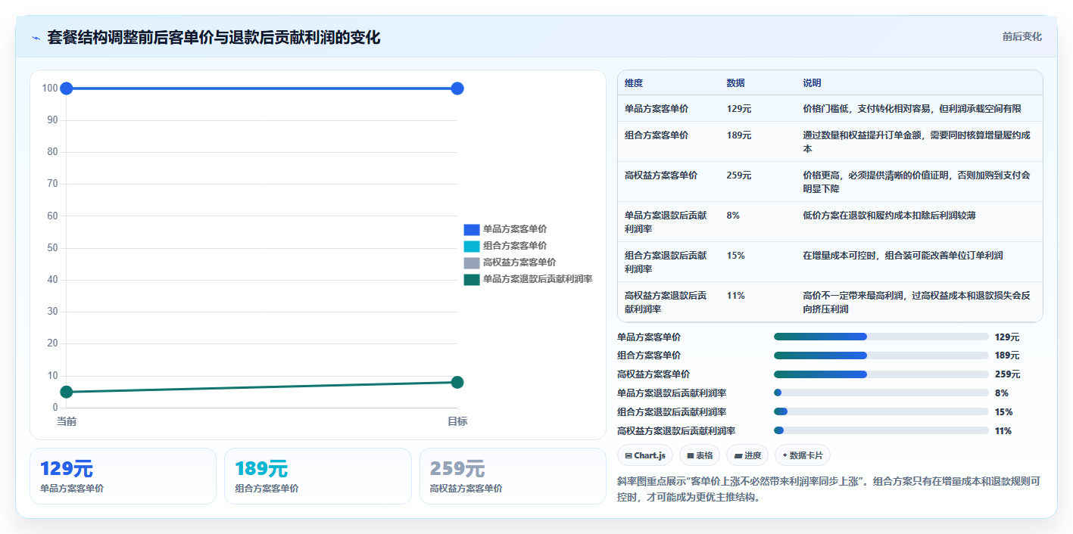Screen dimensions: 1073x534
Task: Click the 维度 column header
Action: tap(634, 83)
